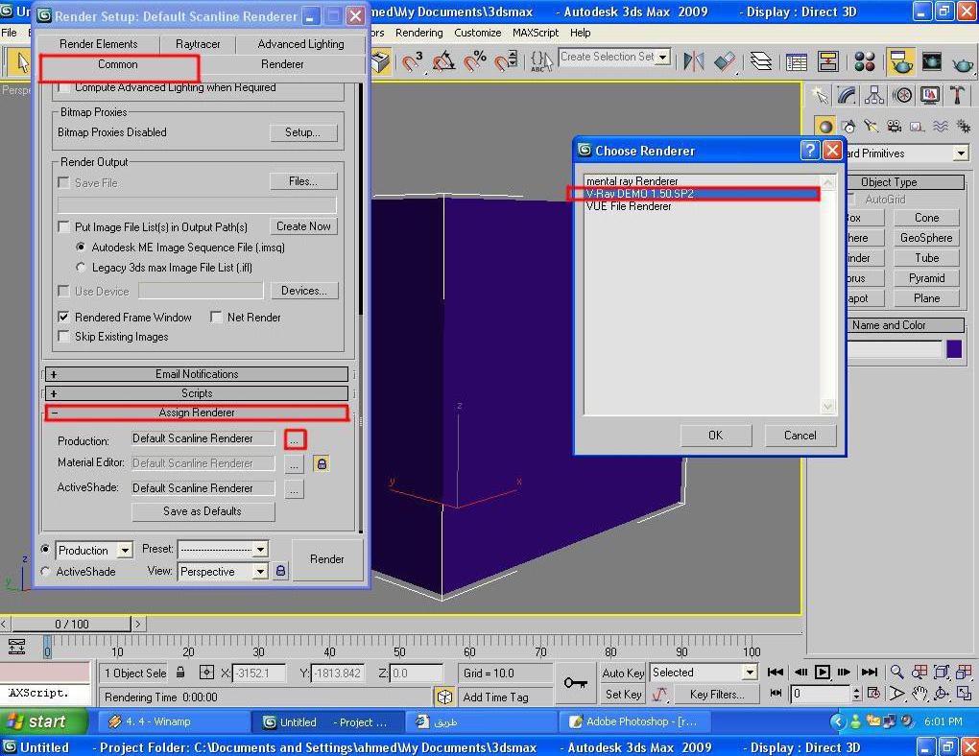Open the Curve Editor
This screenshot has width=979, height=756.
[x=797, y=61]
